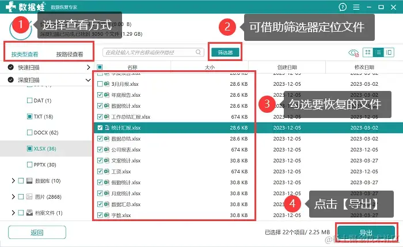Click the 返回 button
The height and width of the screenshot is (247, 403).
tap(37, 233)
